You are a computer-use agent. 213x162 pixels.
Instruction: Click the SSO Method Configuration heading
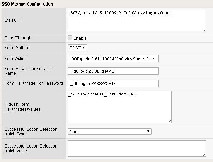pos(28,4)
